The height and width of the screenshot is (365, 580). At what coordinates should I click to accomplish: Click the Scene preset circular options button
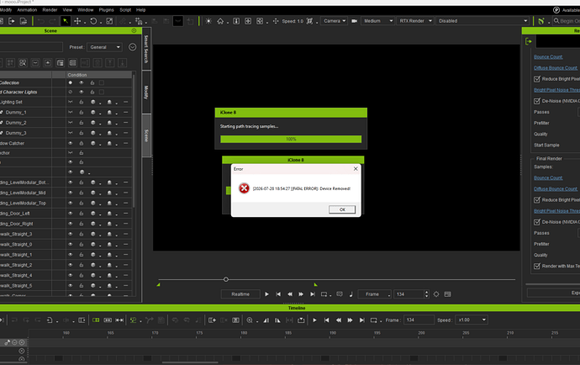133,47
